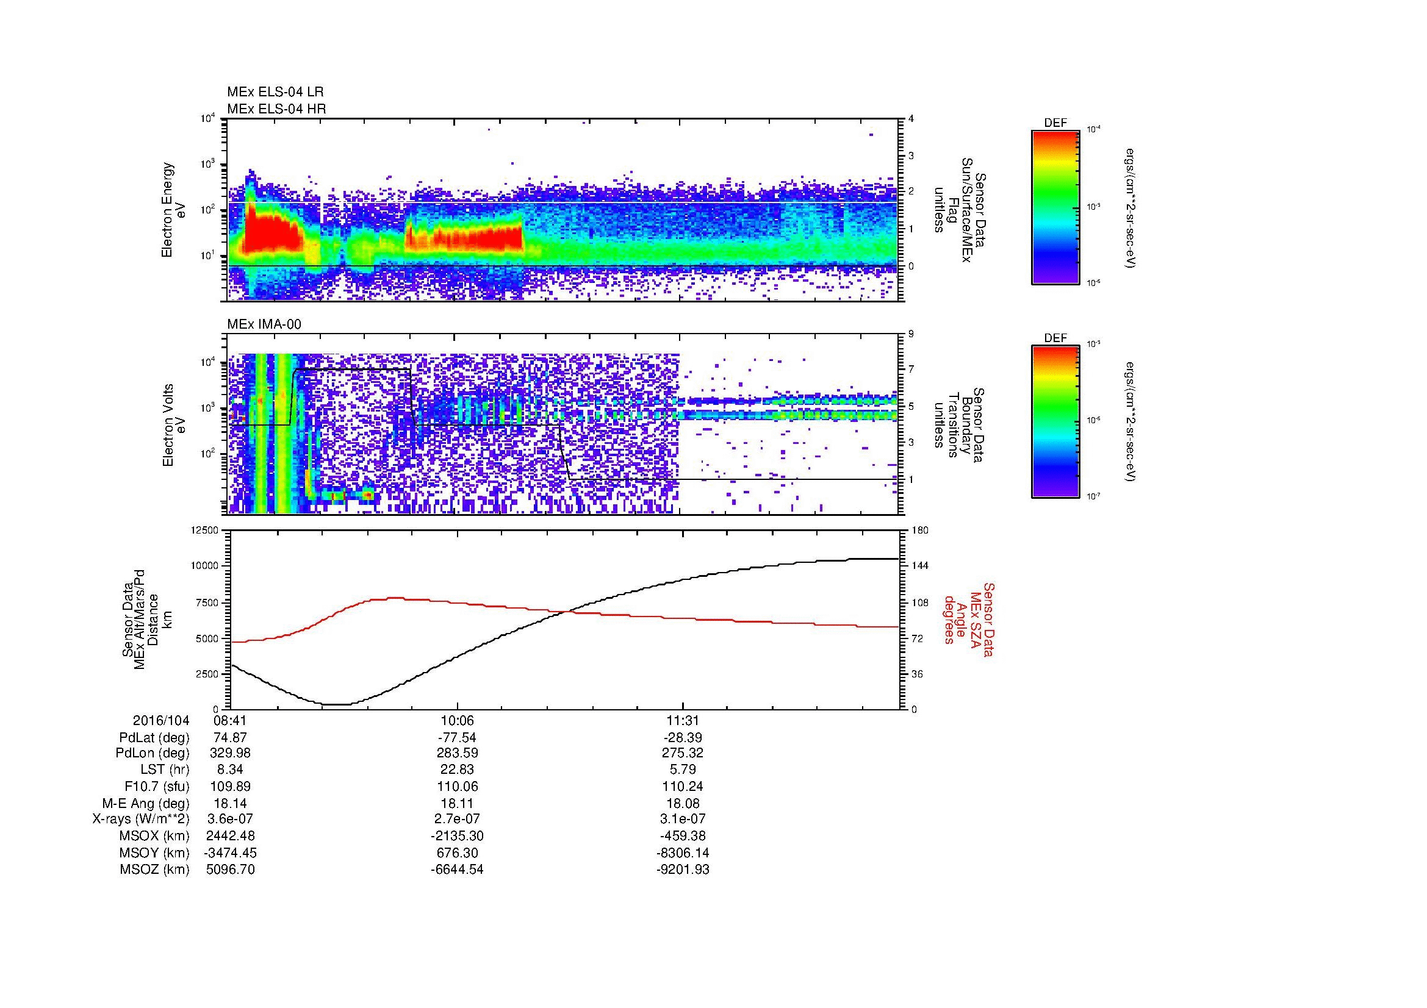
Task: Click 'DEF' label above the lower color bar
Action: pos(1055,338)
